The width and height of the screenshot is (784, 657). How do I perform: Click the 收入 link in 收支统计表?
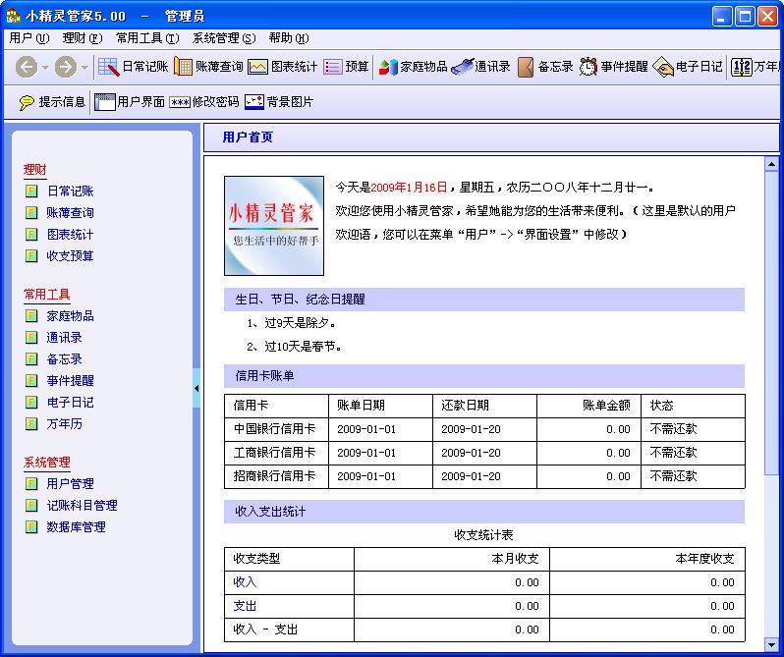[245, 582]
